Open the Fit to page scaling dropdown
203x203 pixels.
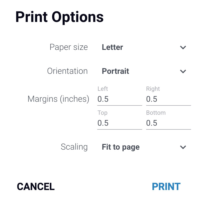click(x=144, y=147)
